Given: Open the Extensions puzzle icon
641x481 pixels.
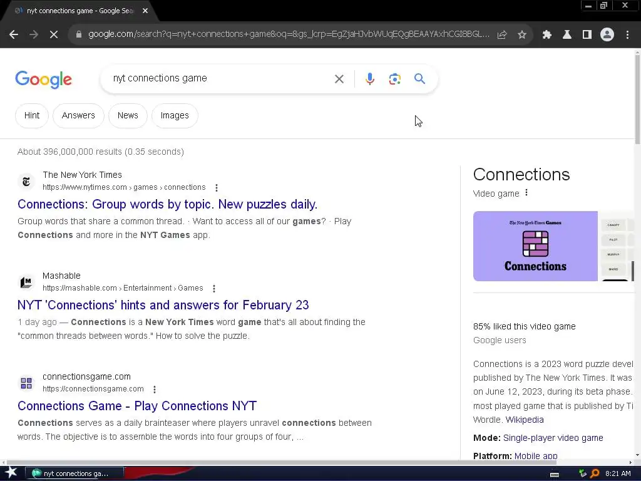Looking at the screenshot, I should [x=547, y=35].
